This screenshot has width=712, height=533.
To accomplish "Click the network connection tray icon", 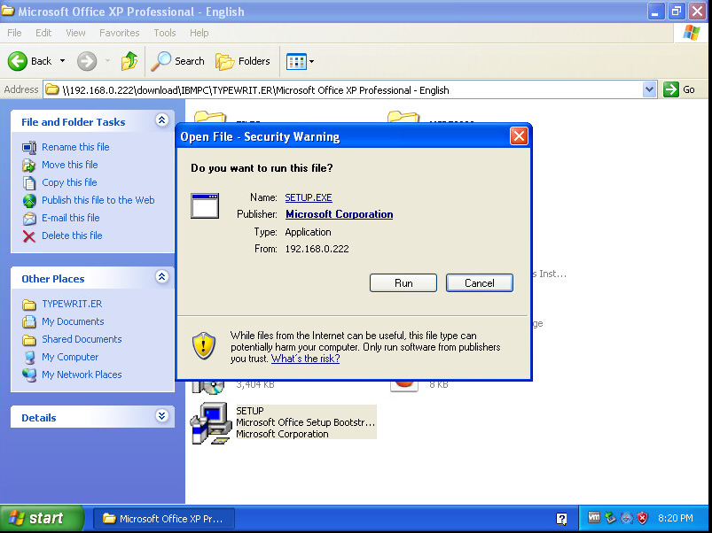I will click(627, 518).
